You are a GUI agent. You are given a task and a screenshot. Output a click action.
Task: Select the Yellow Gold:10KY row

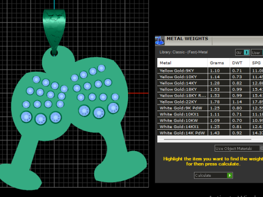point(210,77)
